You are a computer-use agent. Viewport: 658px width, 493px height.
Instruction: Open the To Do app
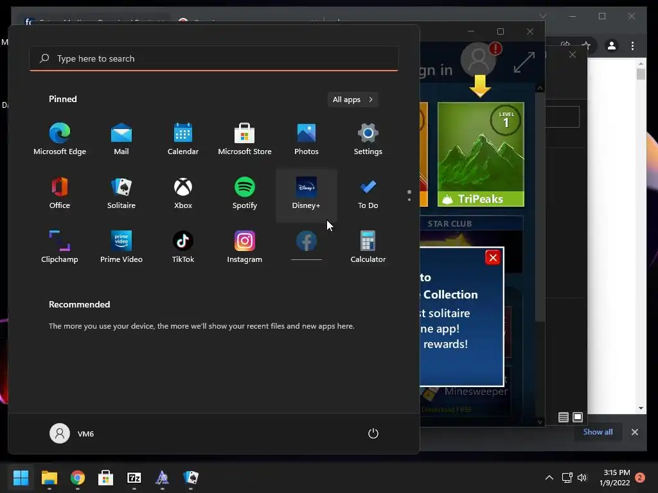click(368, 193)
